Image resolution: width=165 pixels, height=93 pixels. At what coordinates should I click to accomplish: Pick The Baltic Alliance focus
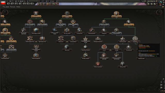point(86,56)
